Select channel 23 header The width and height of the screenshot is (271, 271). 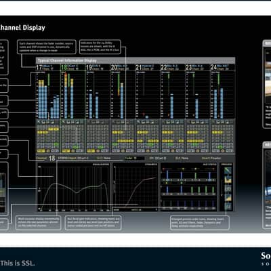(x=197, y=67)
